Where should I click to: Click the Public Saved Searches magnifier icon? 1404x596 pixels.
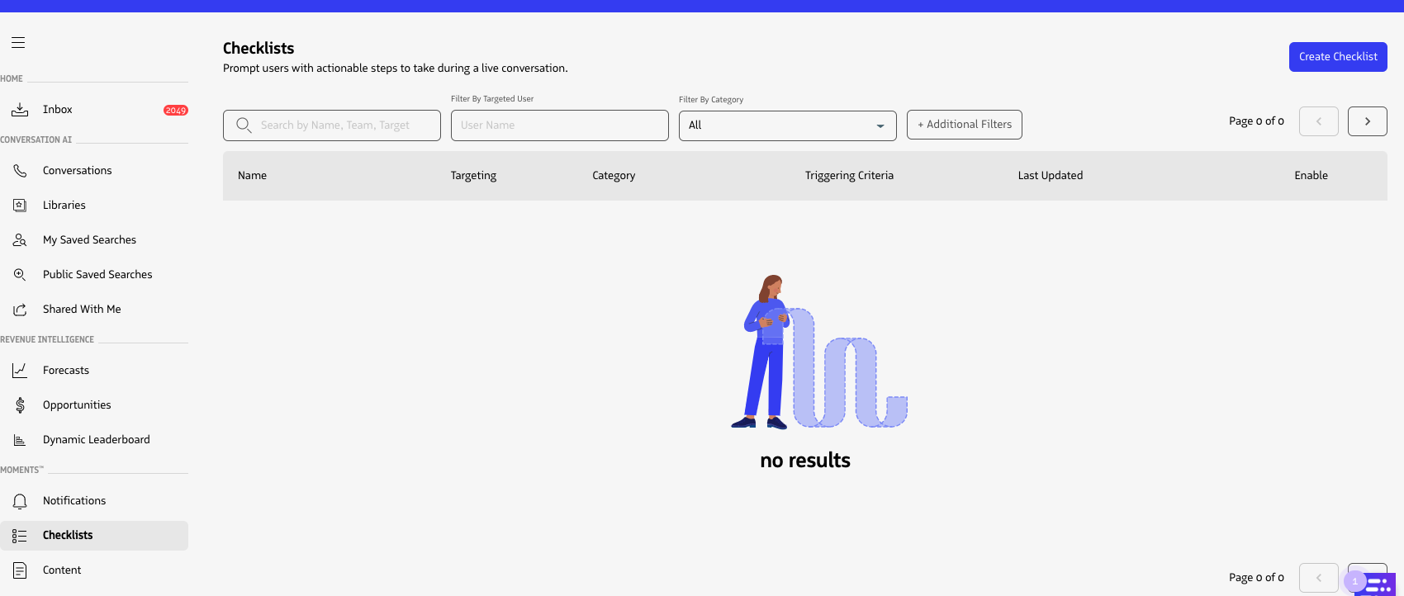pos(20,275)
